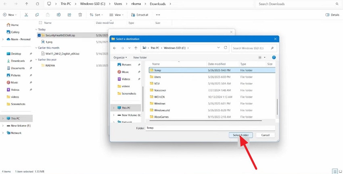Collapse the Earlier this year group
The width and height of the screenshot is (343, 174).
click(36, 59)
